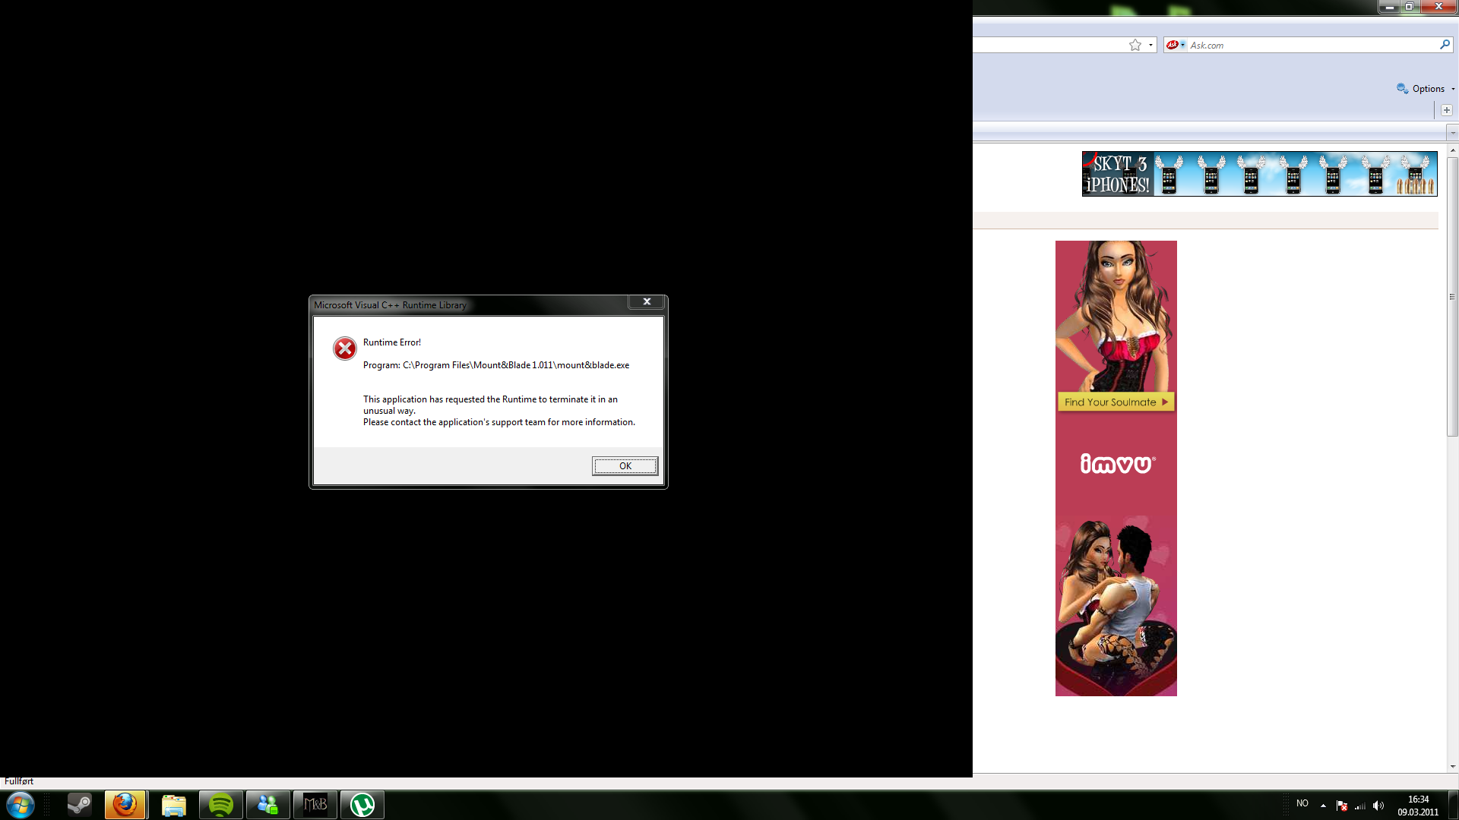This screenshot has height=820, width=1459.
Task: Open Windows Live Messenger taskbar icon
Action: pos(268,805)
